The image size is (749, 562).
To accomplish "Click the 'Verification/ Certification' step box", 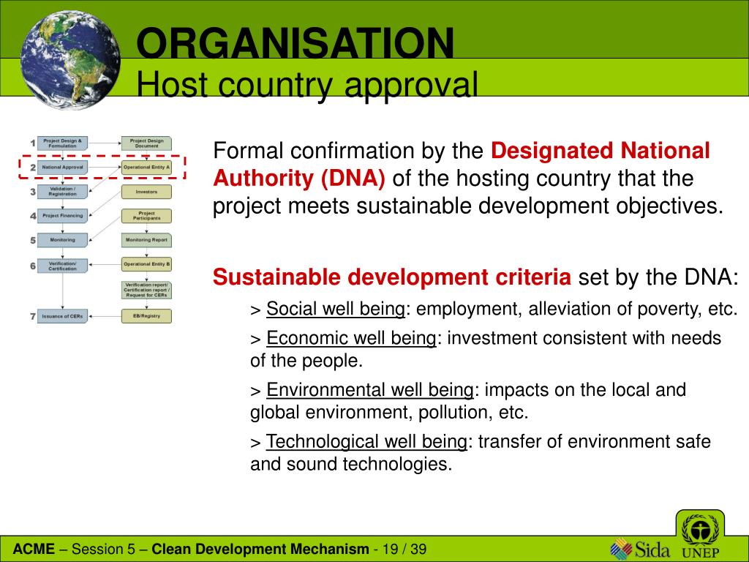I will click(63, 266).
